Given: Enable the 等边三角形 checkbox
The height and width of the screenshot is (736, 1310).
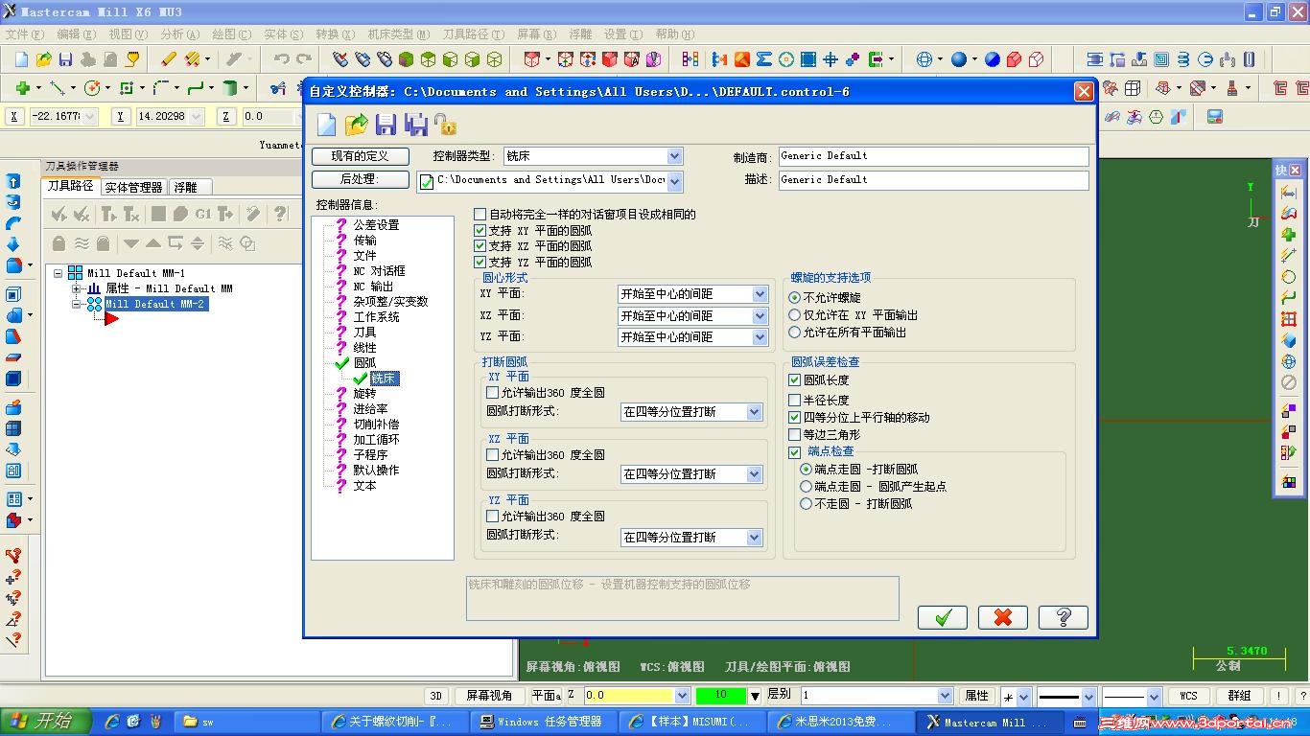Looking at the screenshot, I should [794, 435].
